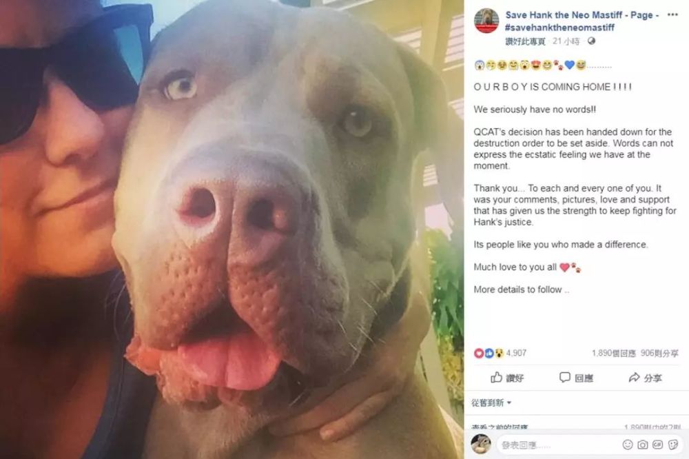Click the sticker icon in comment box

click(672, 445)
